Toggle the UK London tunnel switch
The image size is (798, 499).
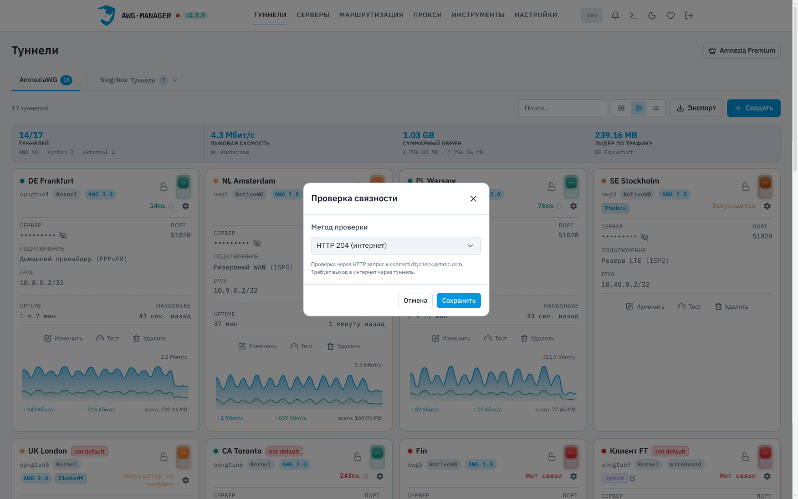tap(183, 457)
